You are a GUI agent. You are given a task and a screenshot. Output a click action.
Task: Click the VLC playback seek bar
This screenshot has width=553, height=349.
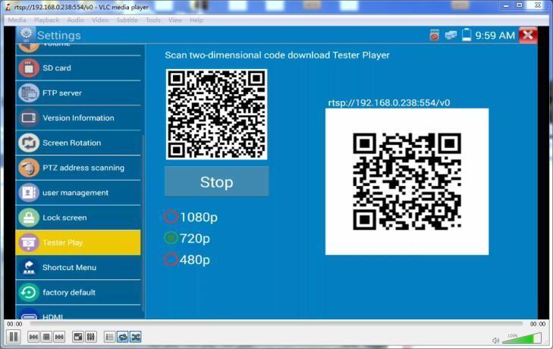276,324
